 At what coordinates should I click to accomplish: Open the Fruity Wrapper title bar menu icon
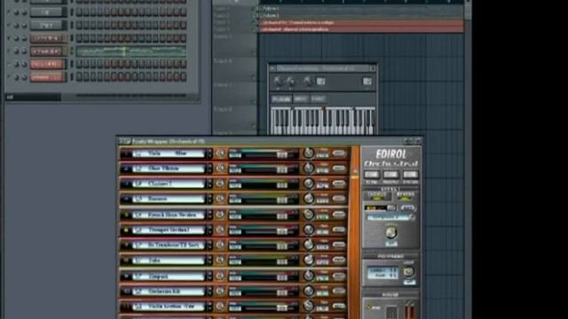[125, 141]
